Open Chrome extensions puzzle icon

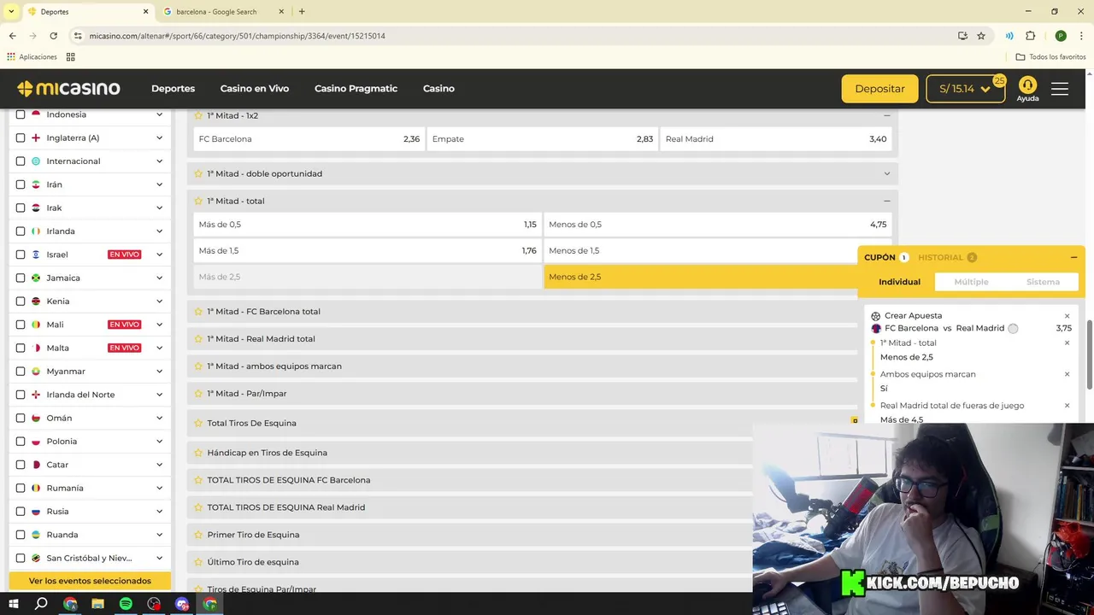1030,36
